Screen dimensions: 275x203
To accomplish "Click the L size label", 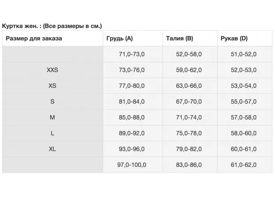I will coord(52,133).
